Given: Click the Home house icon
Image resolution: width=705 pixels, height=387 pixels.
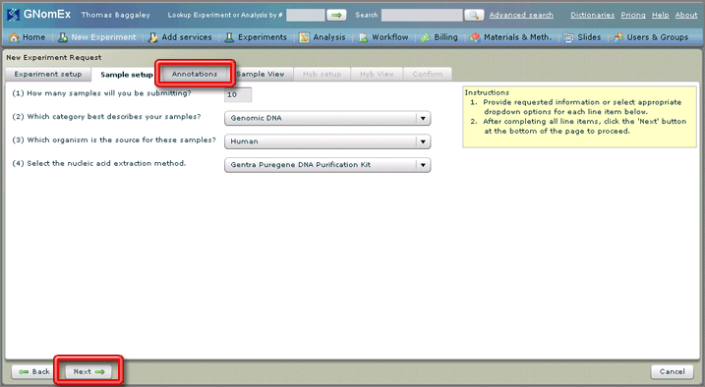Looking at the screenshot, I should [x=14, y=37].
